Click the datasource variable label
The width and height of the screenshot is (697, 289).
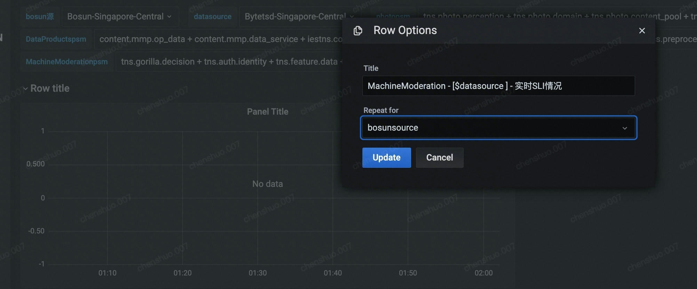point(212,17)
